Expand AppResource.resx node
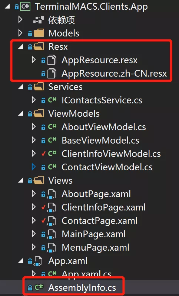 pos(34,60)
